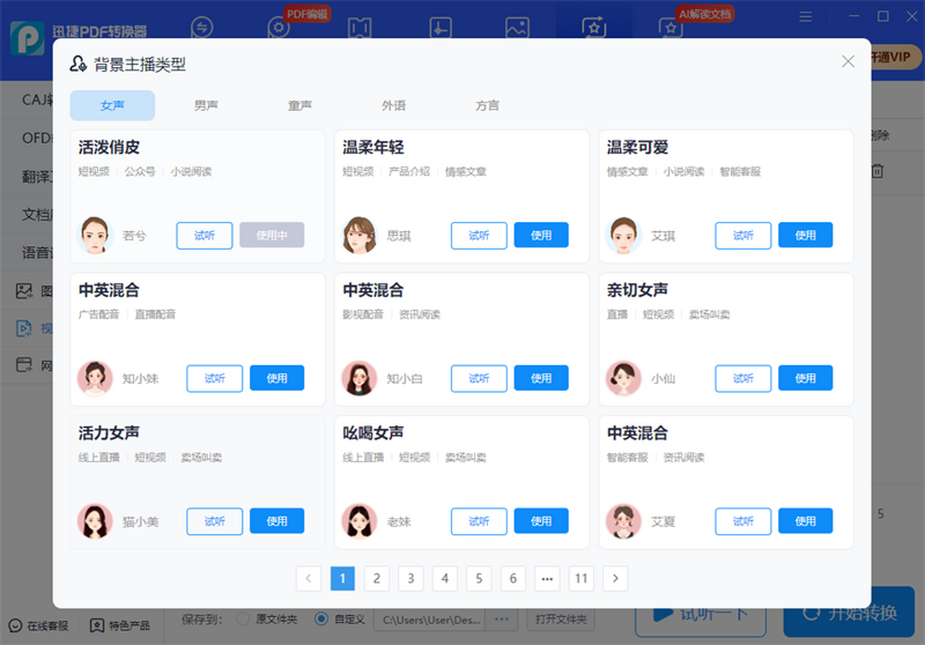Click 猫小美 anchor avatar icon
Viewport: 925px width, 645px height.
tap(96, 522)
